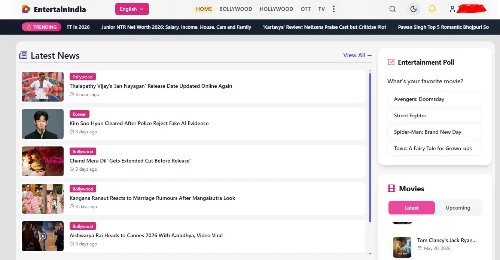Screen dimensions: 500x260
Task: Play the Aishwarya Rai video thumbnail icon
Action: click(x=43, y=236)
